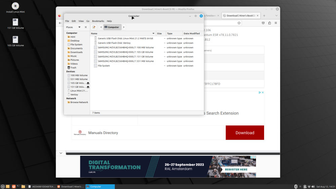Open a new Firefox tab with plus button

tap(264, 16)
